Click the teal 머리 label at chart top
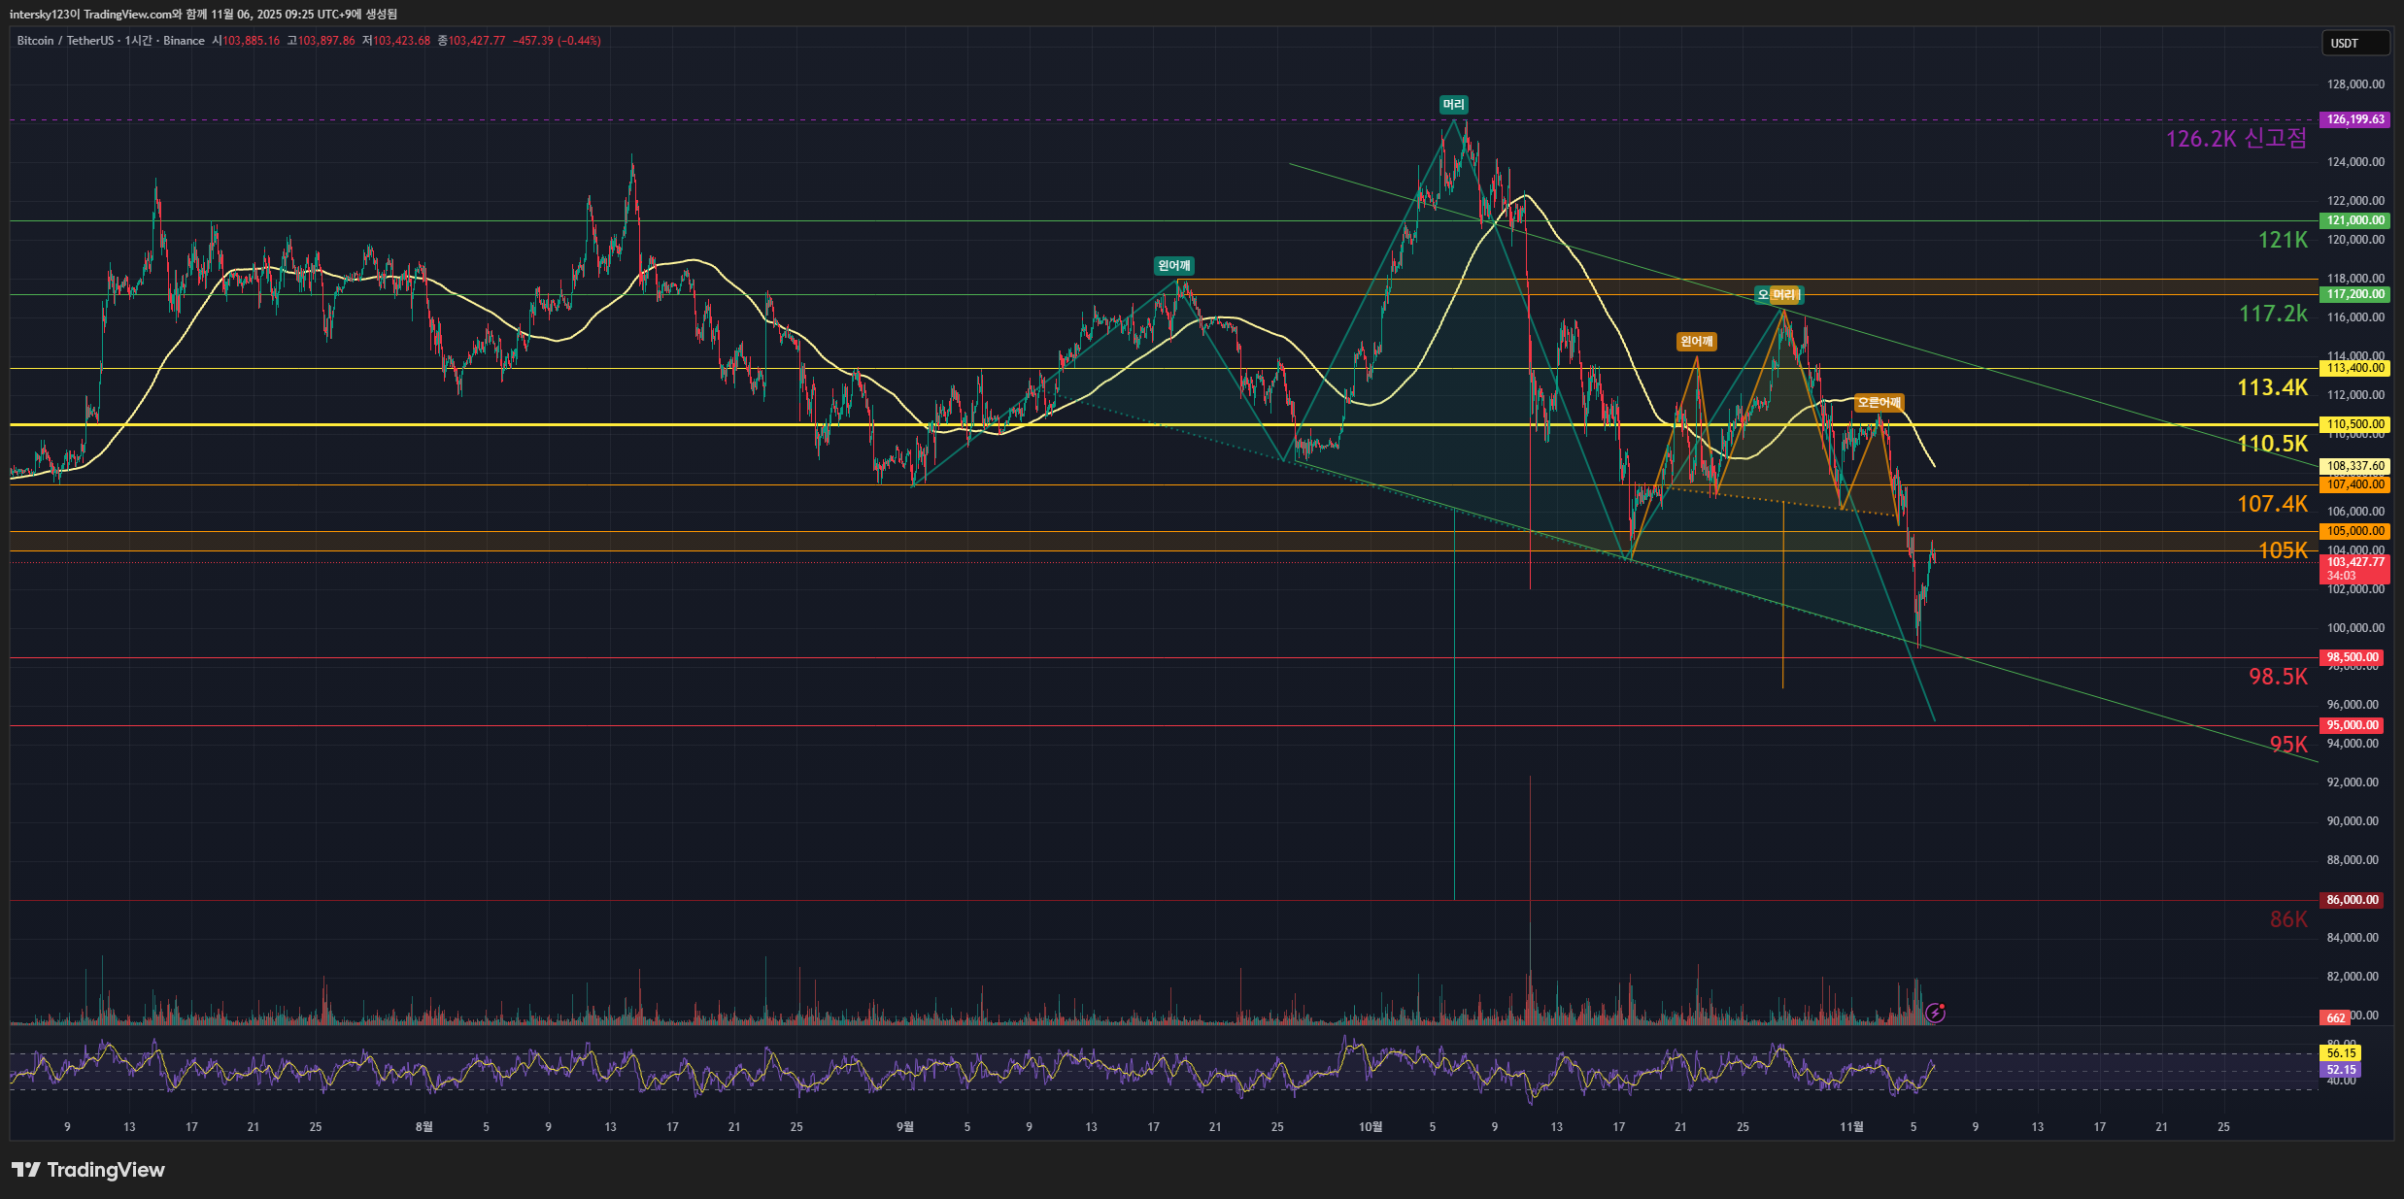This screenshot has width=2404, height=1199. pos(1453,105)
